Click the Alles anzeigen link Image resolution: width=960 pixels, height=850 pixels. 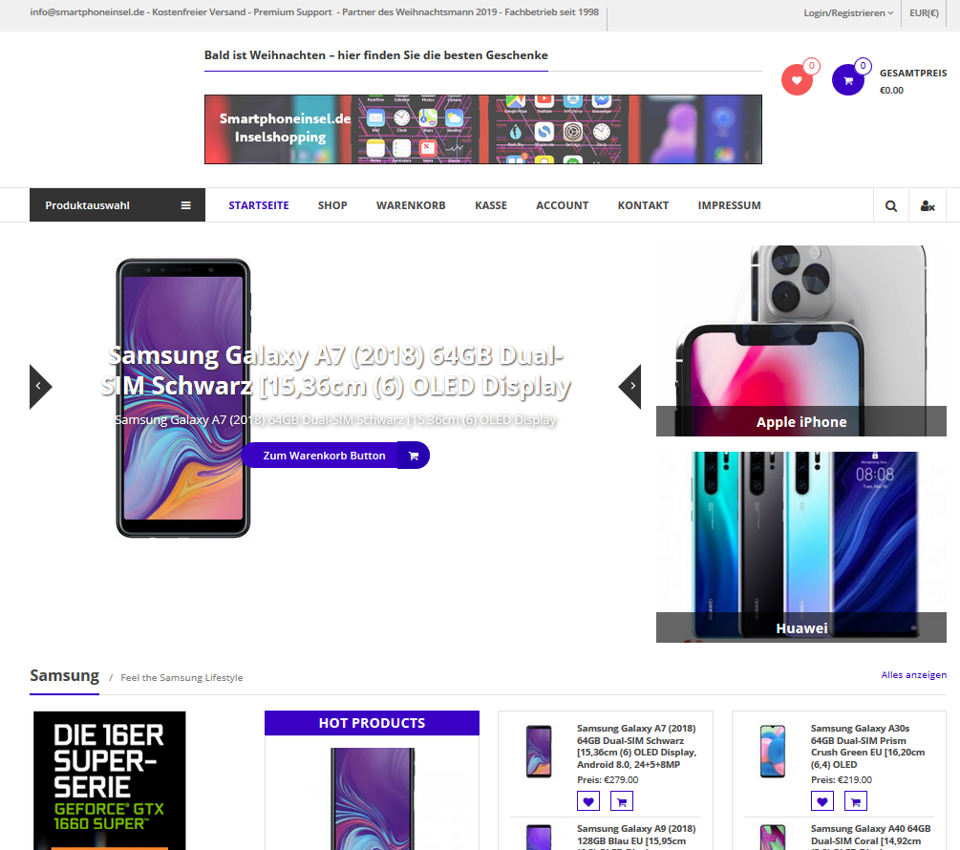click(913, 675)
